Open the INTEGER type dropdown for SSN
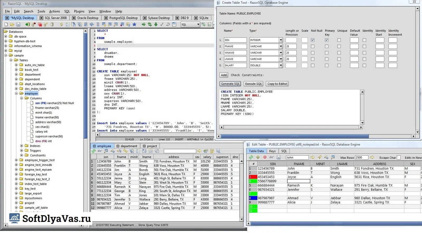Image resolution: width=422 pixels, height=233 pixels. 281,40
